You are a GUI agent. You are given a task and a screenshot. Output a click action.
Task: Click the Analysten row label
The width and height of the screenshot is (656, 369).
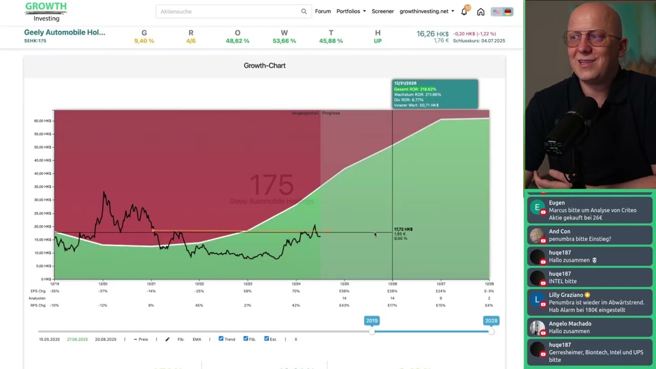pyautogui.click(x=37, y=298)
